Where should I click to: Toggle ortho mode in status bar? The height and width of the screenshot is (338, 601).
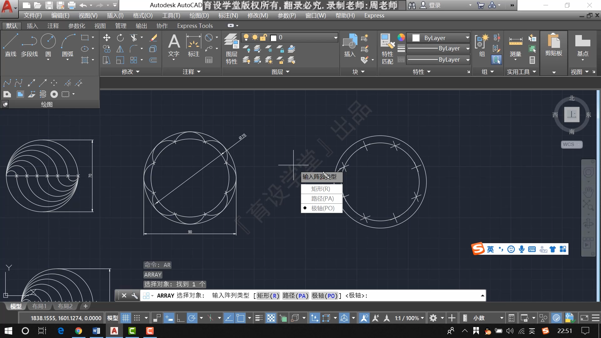[x=180, y=318]
